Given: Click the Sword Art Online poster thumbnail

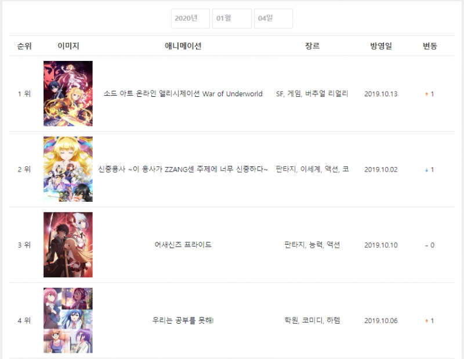Looking at the screenshot, I should coord(68,93).
